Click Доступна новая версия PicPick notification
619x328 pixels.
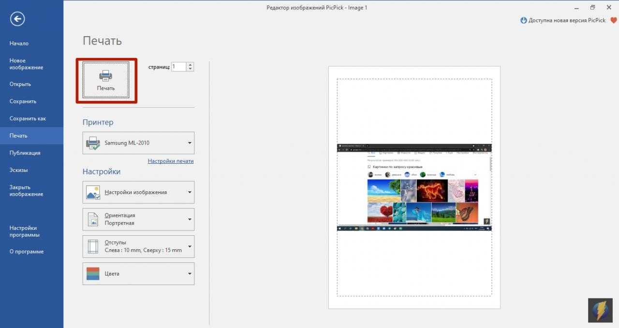pos(566,20)
